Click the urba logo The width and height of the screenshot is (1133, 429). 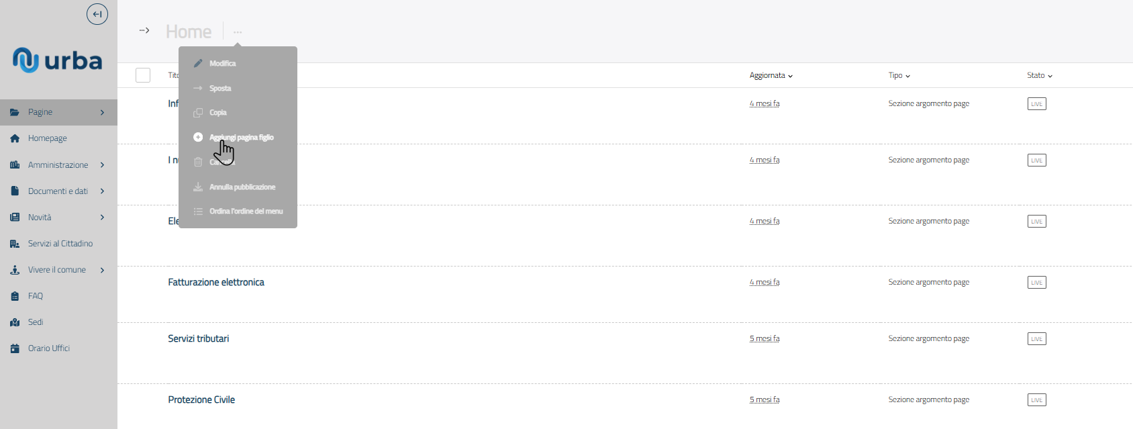[58, 60]
